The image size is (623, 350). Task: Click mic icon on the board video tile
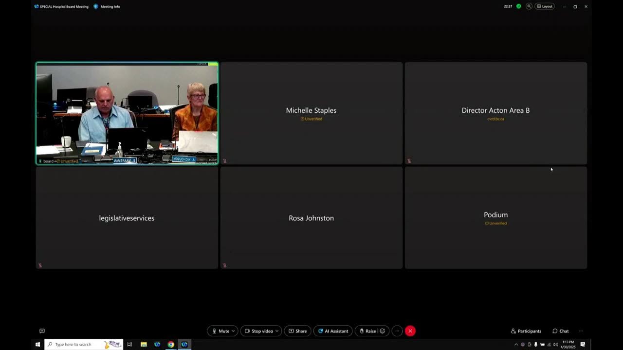pos(40,161)
